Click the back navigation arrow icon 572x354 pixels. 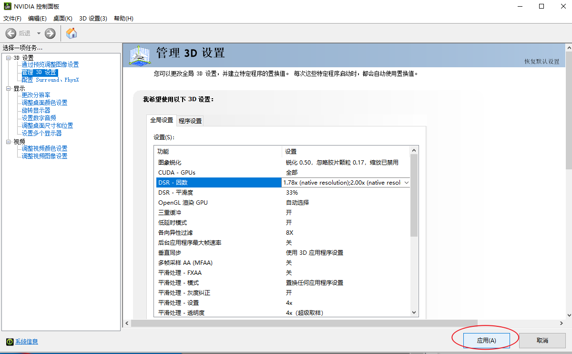[x=10, y=33]
